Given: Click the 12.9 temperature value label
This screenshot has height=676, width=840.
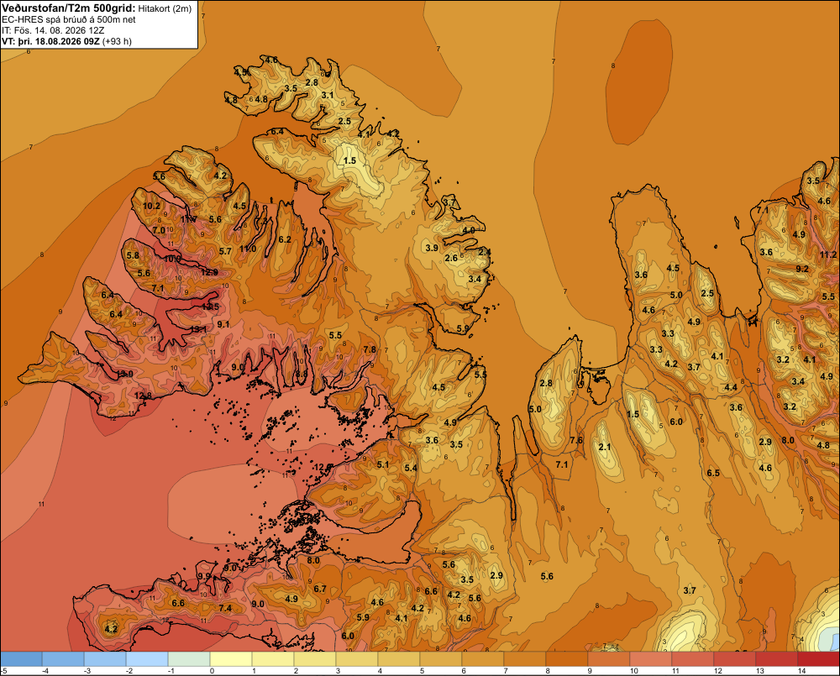Looking at the screenshot, I should click(209, 272).
